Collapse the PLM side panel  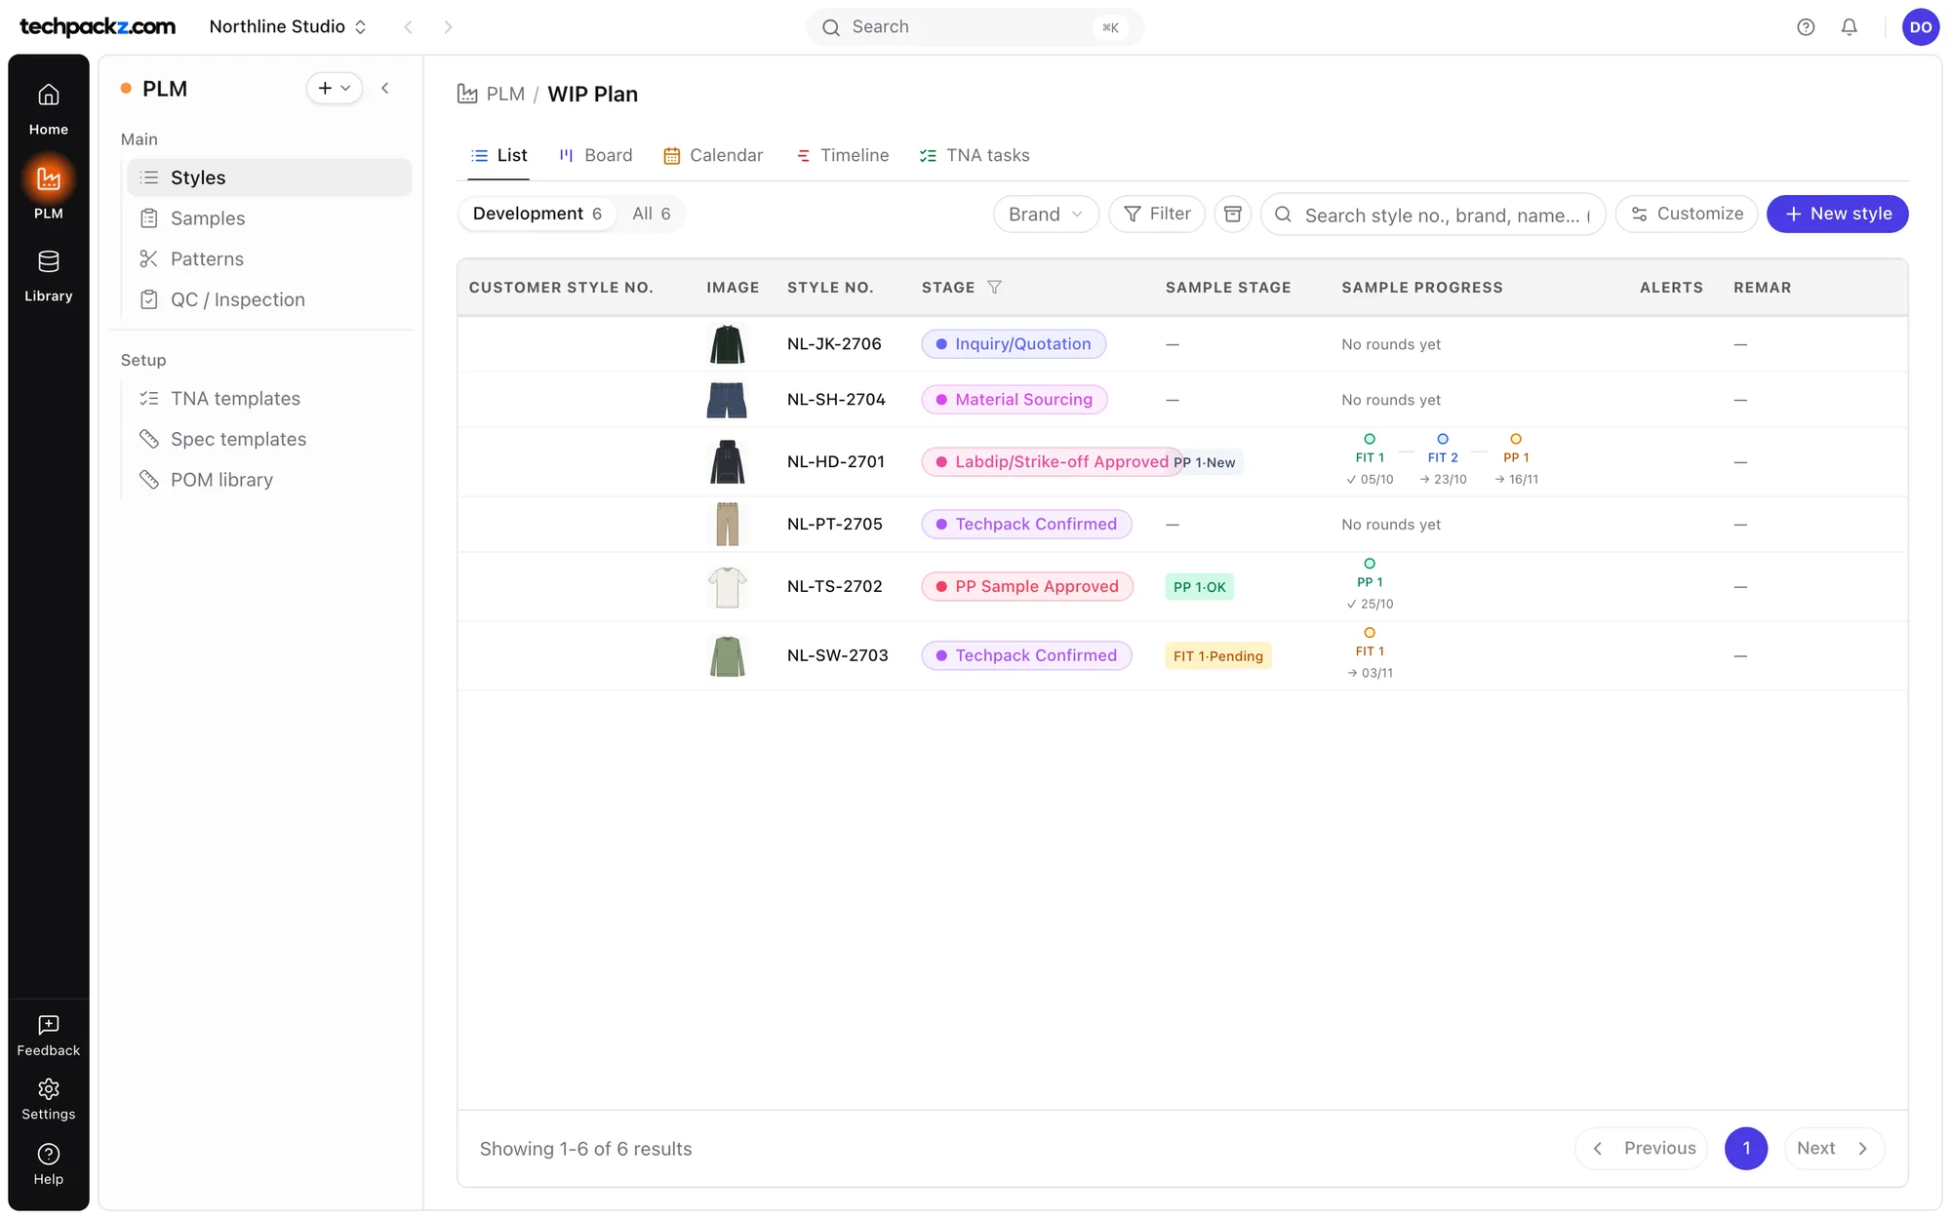pos(385,88)
